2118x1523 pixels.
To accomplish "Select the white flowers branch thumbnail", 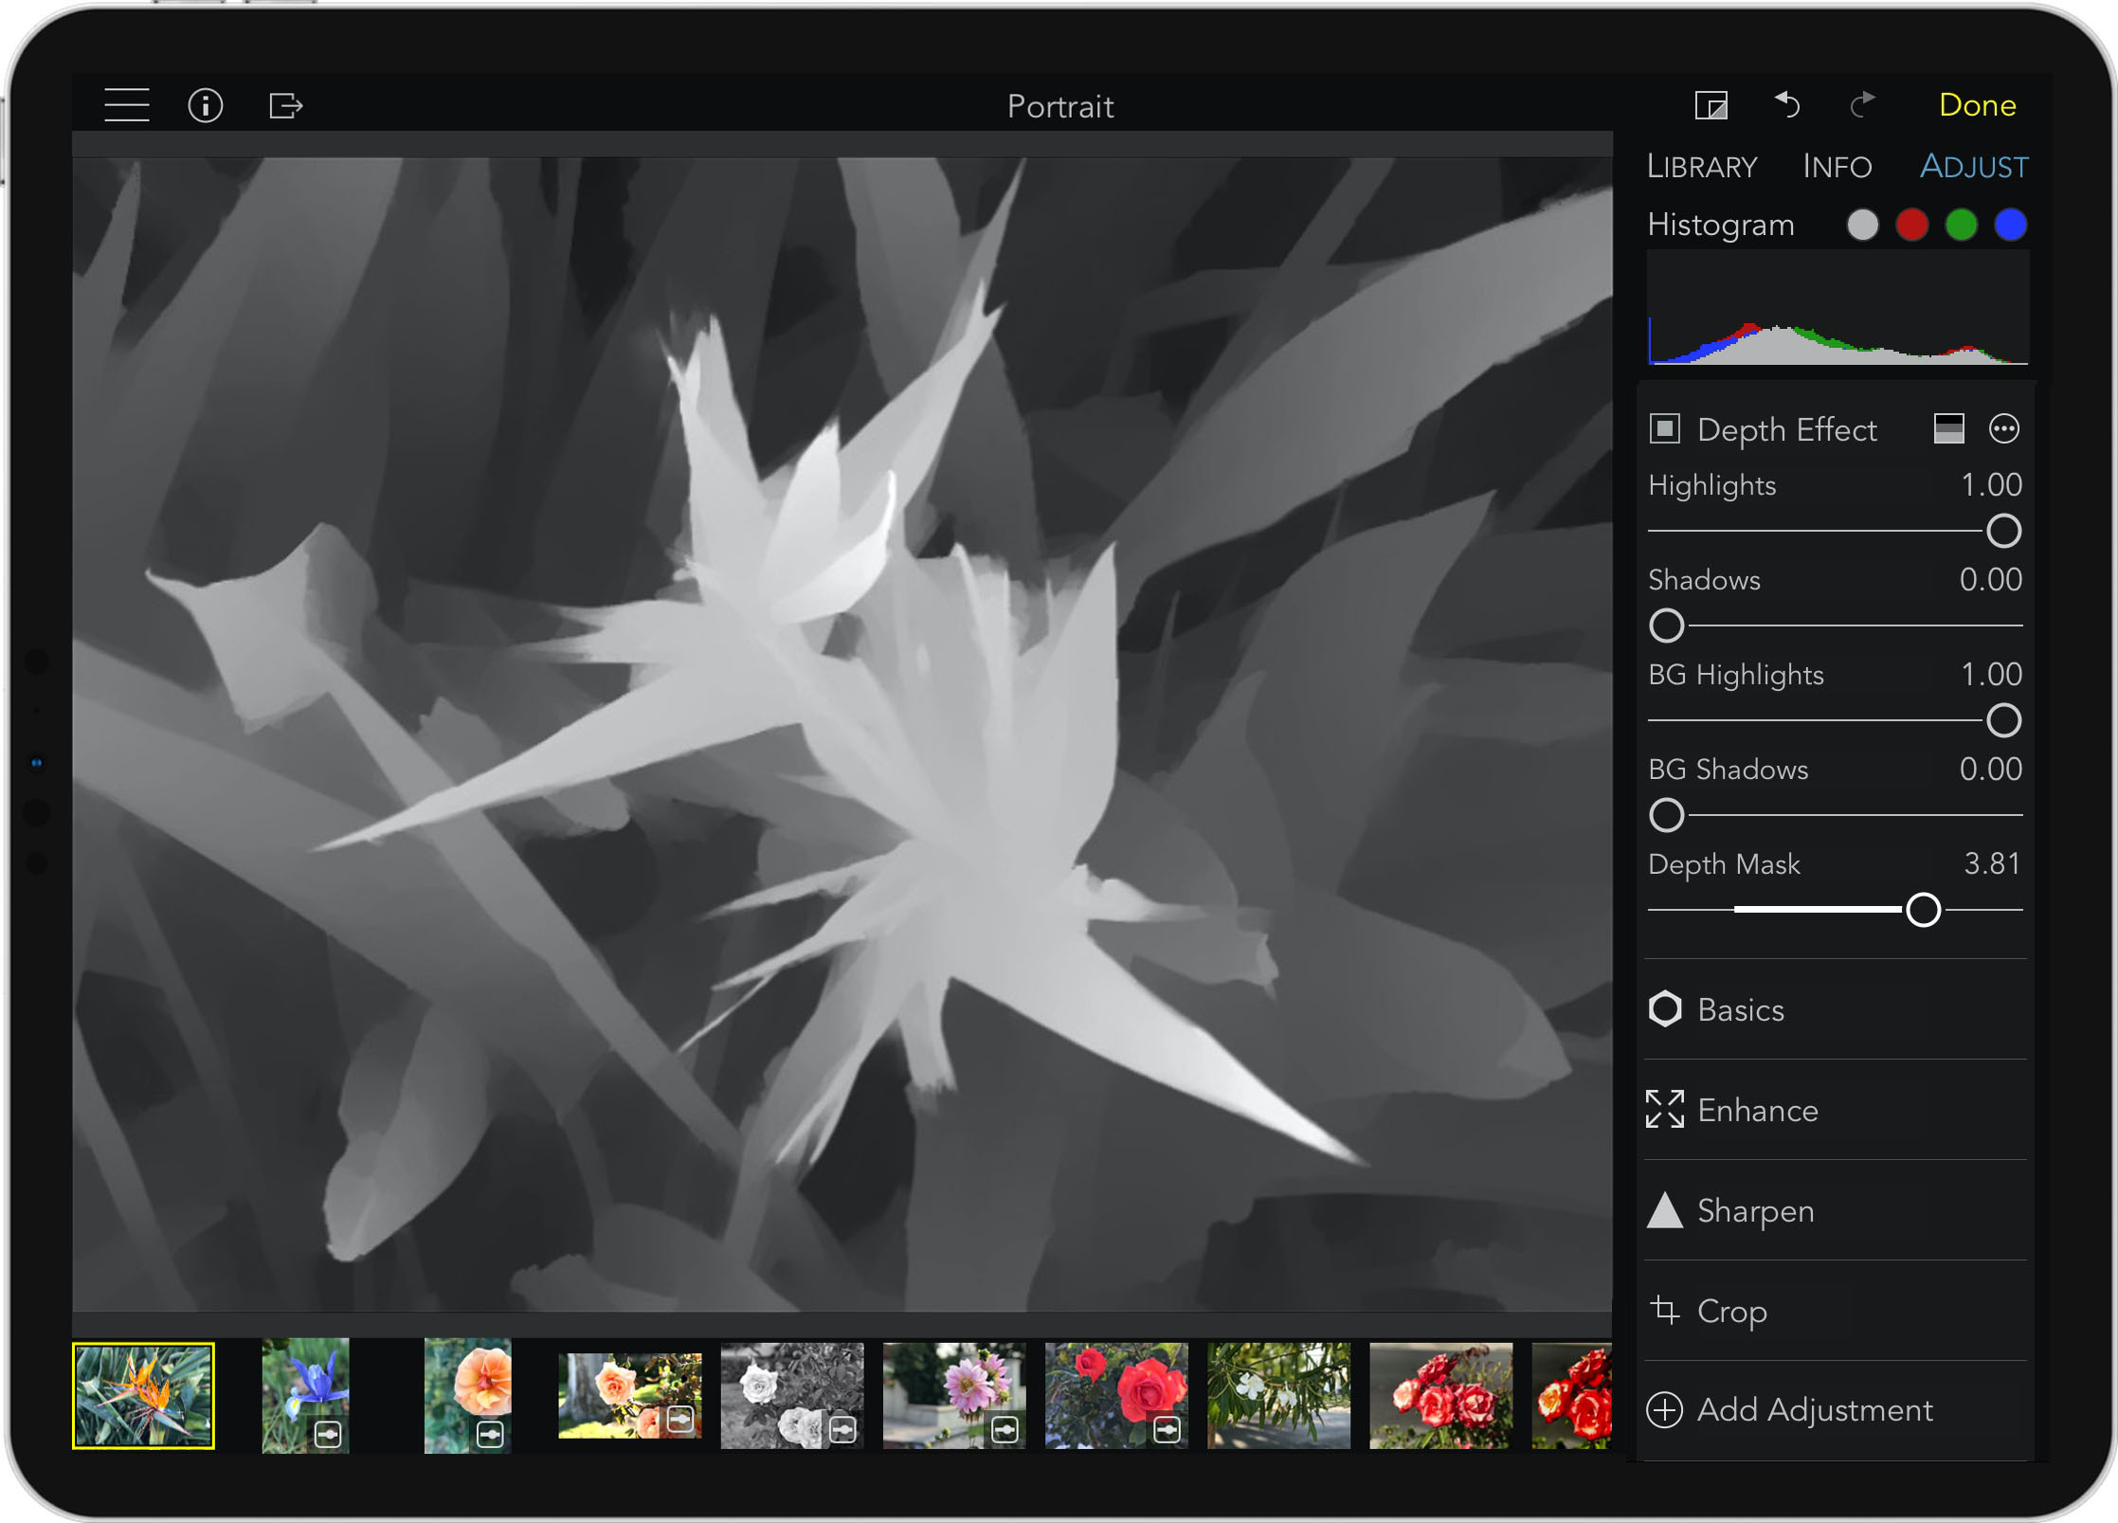I will [x=1278, y=1395].
